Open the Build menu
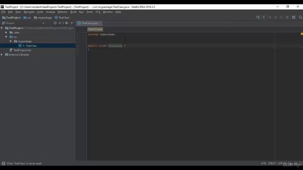This screenshot has width=303, height=170. (x=73, y=12)
